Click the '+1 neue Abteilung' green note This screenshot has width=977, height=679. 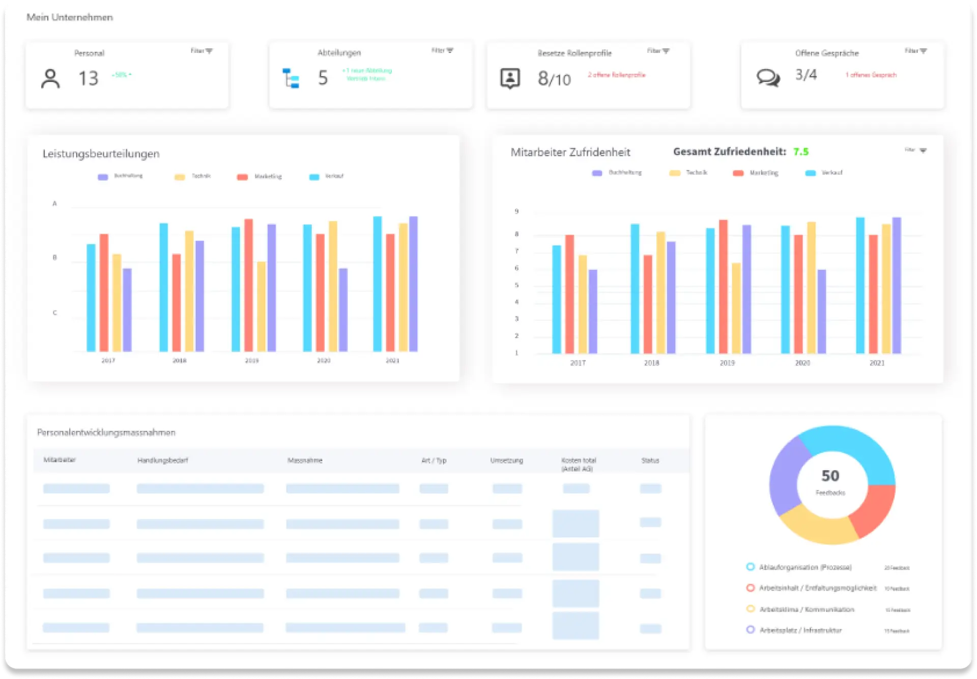367,74
